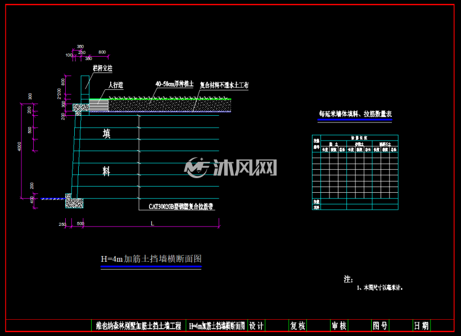
Task: Select the title block cell 'H=4m加筋土挡墙横断面图'
Action: click(x=216, y=326)
